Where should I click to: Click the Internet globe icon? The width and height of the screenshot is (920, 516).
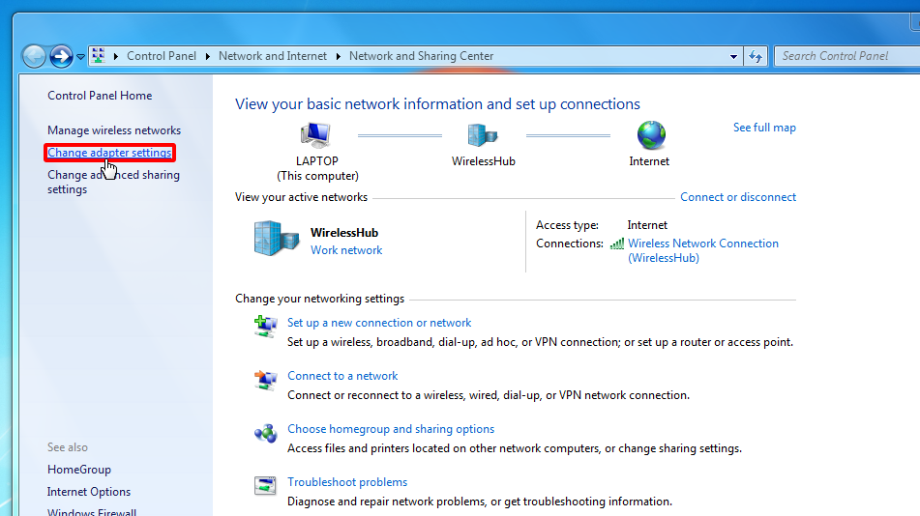click(650, 135)
